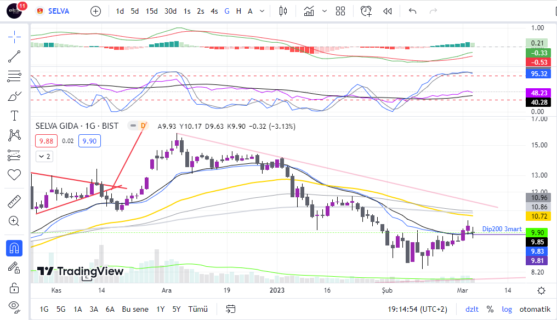Toggle percent scale mode
The height and width of the screenshot is (320, 557).
pos(490,310)
